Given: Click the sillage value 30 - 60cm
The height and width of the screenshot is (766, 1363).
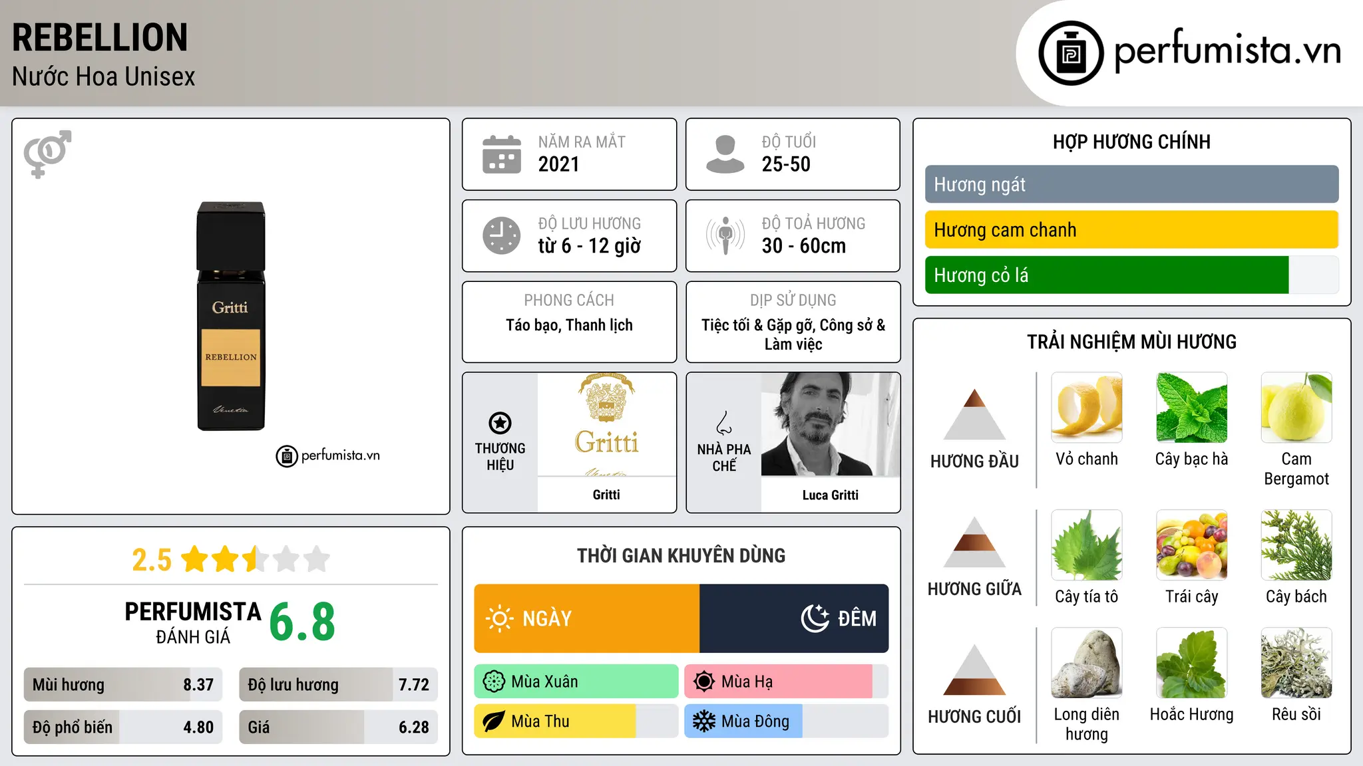Looking at the screenshot, I should click(x=803, y=246).
